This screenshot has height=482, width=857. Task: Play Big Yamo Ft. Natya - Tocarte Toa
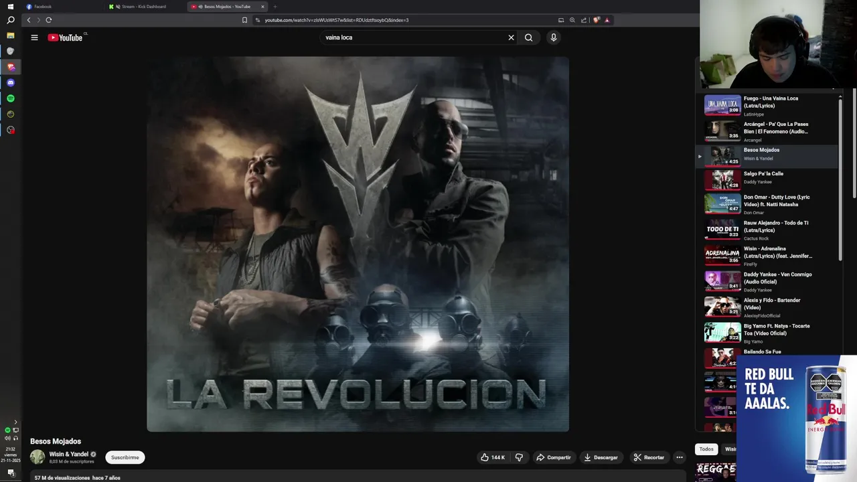point(767,333)
